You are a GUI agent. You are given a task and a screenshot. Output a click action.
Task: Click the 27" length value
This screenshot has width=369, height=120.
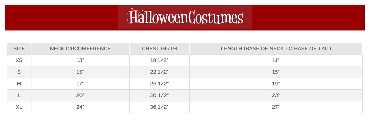[276, 107]
